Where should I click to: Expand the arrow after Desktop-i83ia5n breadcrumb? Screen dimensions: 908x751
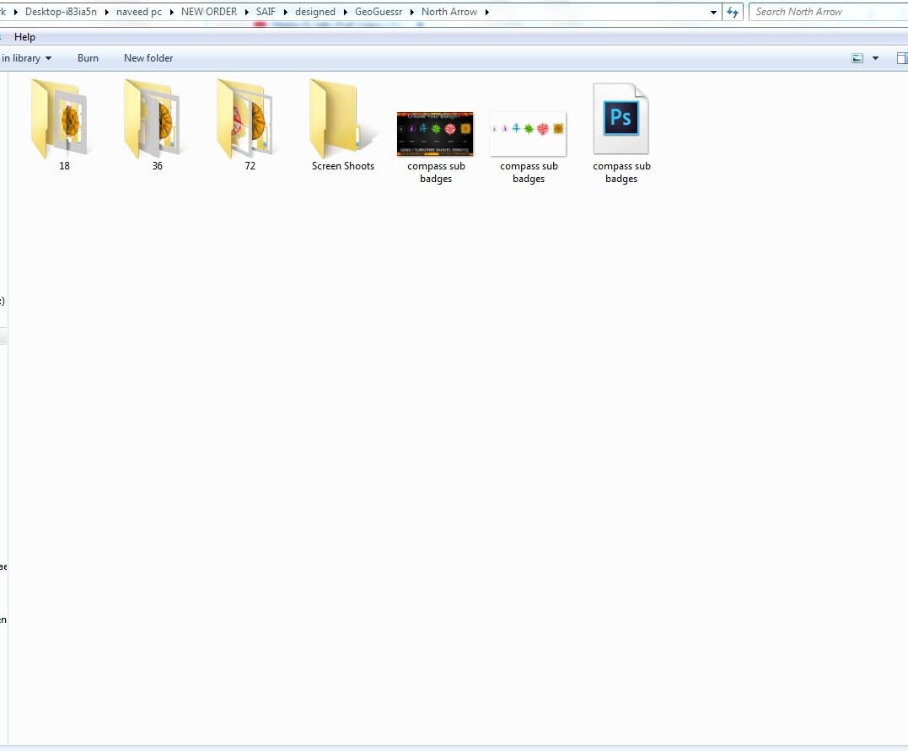tap(106, 12)
